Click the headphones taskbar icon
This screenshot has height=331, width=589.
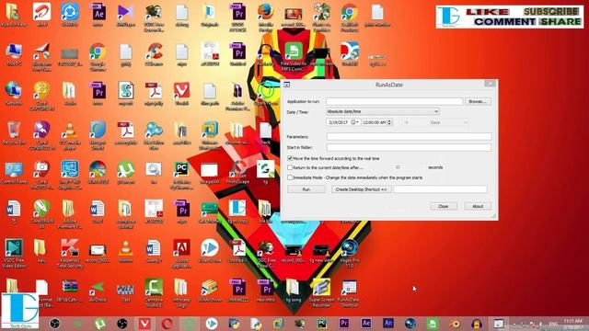pyautogui.click(x=477, y=324)
